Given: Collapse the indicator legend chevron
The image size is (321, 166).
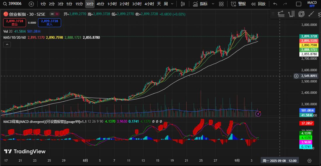Looking at the screenshot, I should pyautogui.click(x=7, y=44).
